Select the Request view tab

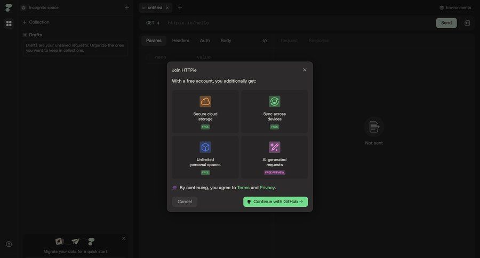point(289,41)
